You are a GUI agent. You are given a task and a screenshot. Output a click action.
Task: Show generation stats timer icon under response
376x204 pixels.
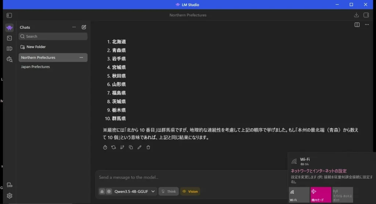[x=105, y=147]
